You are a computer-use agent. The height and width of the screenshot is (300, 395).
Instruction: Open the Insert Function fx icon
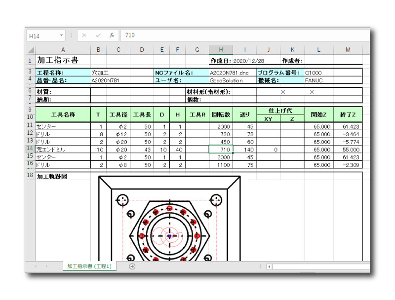click(x=112, y=36)
